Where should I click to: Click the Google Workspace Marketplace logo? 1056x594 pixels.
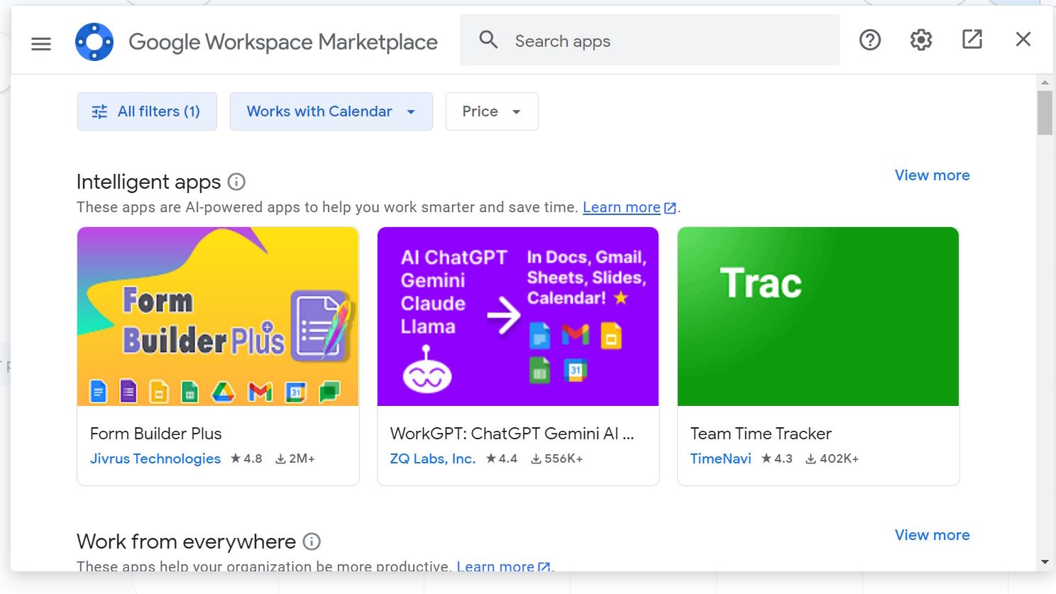tap(94, 42)
